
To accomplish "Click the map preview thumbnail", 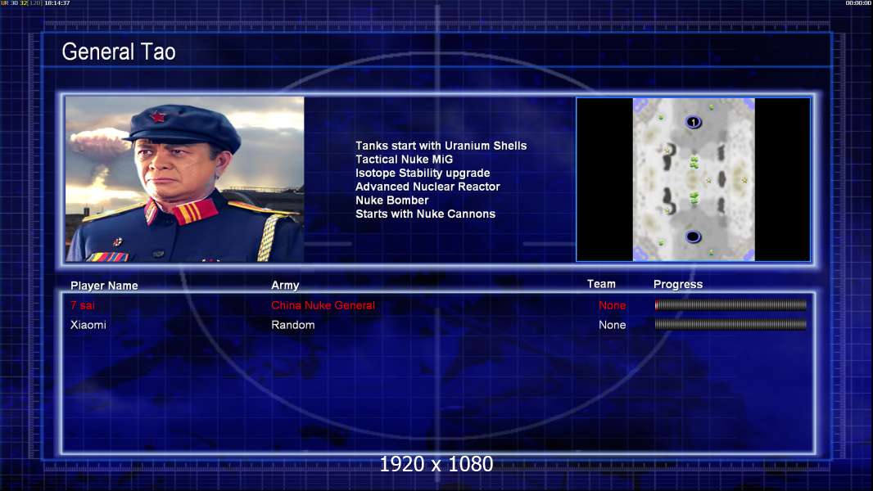I will [x=693, y=179].
